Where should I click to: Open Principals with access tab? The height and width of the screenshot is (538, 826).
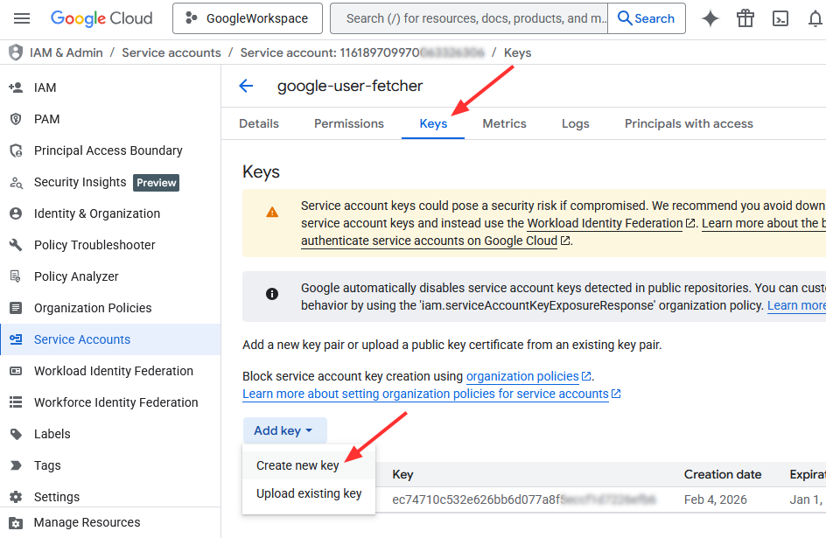click(689, 123)
